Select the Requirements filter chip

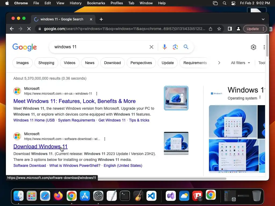click(195, 63)
